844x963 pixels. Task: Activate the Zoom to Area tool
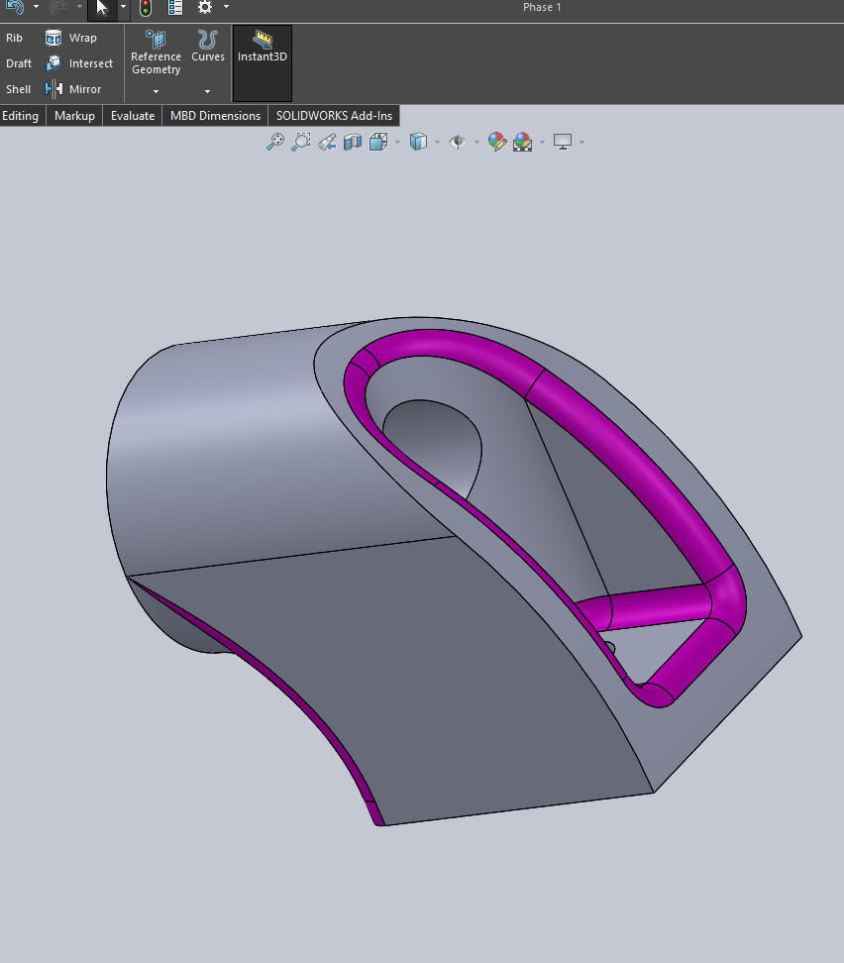(x=301, y=141)
